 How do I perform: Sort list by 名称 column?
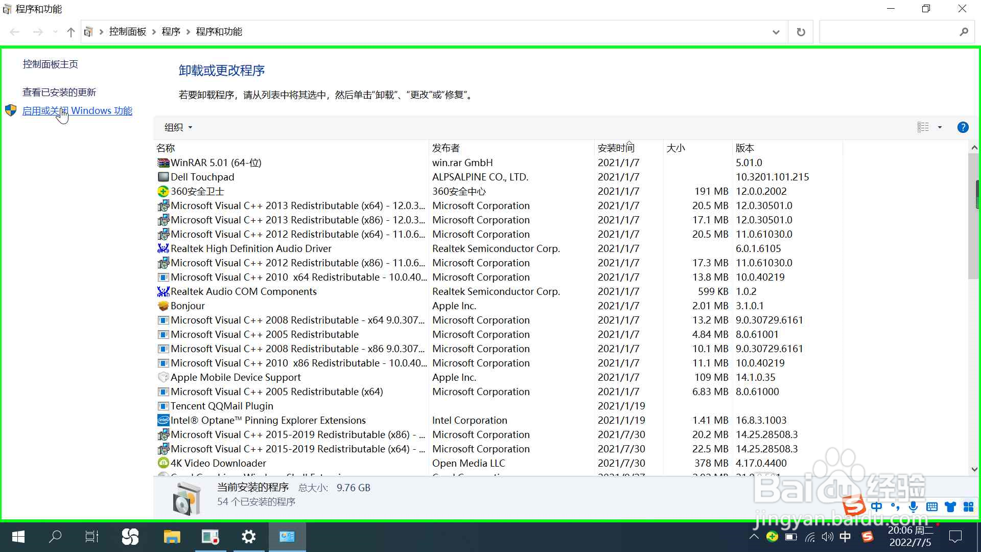pos(291,148)
